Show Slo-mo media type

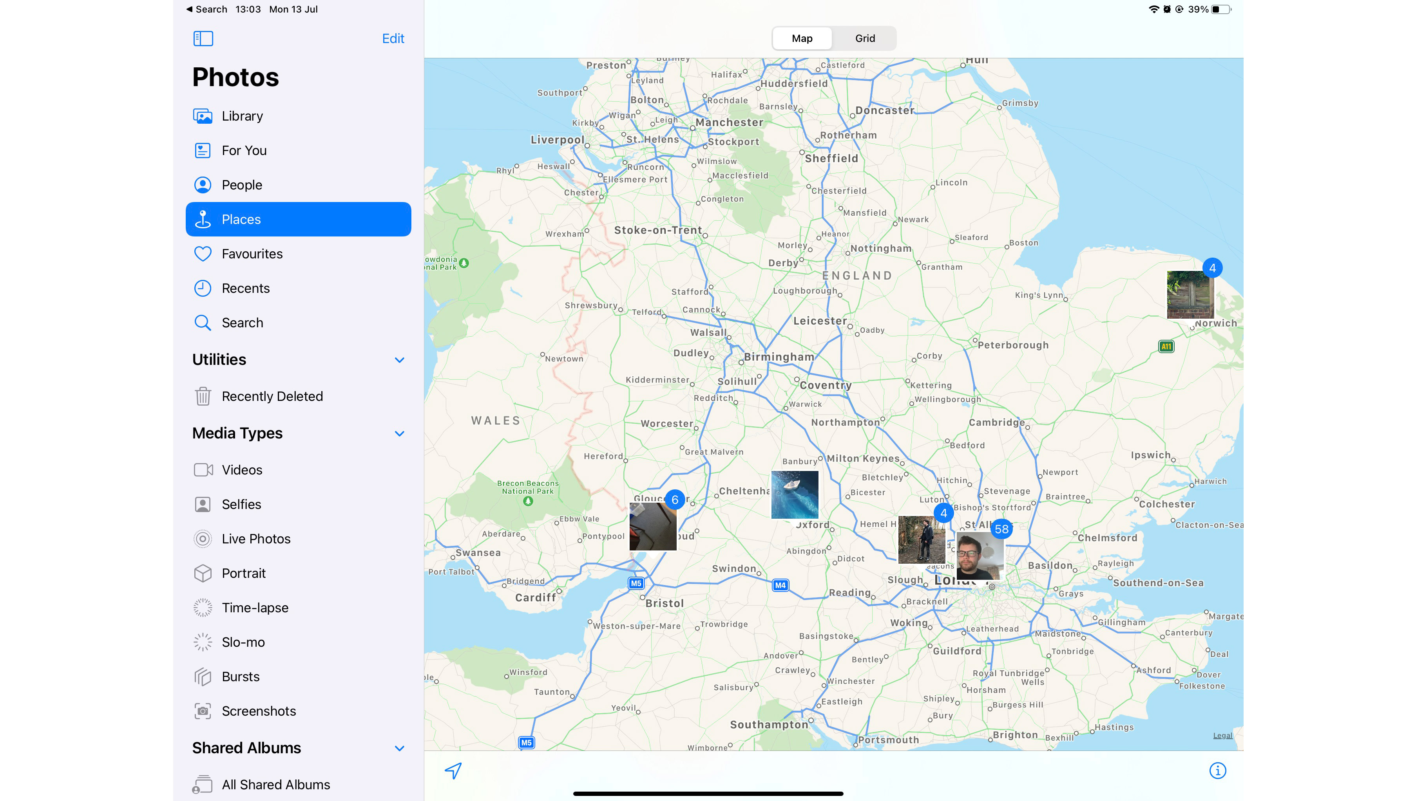(x=298, y=642)
